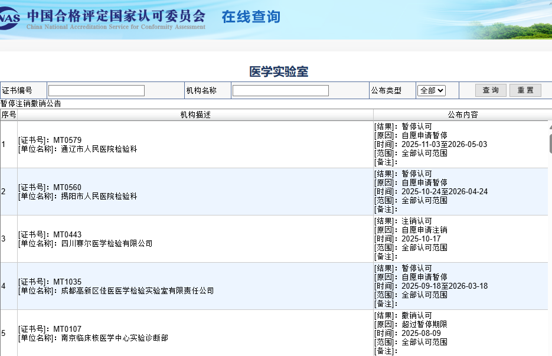Viewport: 552px width, 356px height.
Task: Click the 在线查询 header title
Action: coord(251,17)
